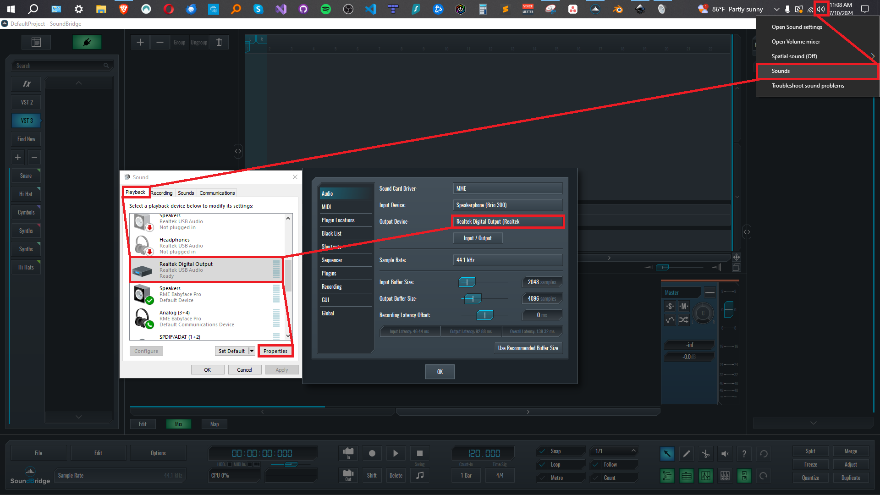The image size is (880, 495).
Task: Click Use Recommended Buffer Size button
Action: coord(528,348)
